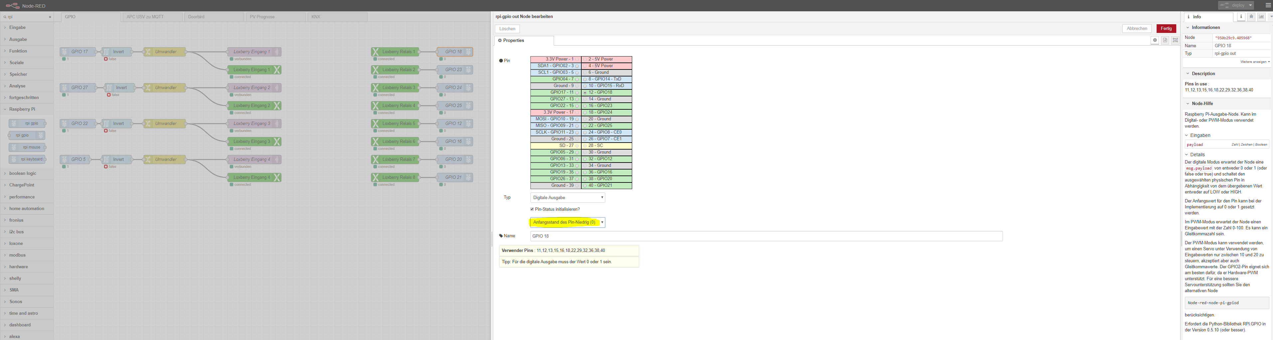Click the Abbrechen button
The image size is (1273, 340).
point(1137,29)
